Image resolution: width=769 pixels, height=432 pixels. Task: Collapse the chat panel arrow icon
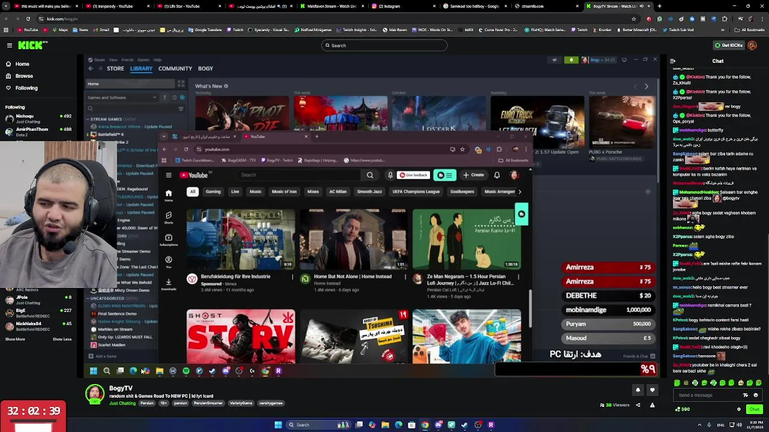672,61
